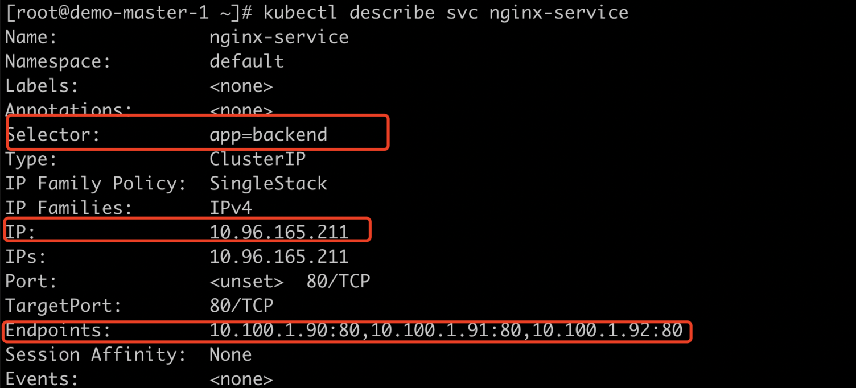Select endpoint 10.100.1.90:80
Image resolution: width=856 pixels, height=388 pixels.
(x=285, y=330)
